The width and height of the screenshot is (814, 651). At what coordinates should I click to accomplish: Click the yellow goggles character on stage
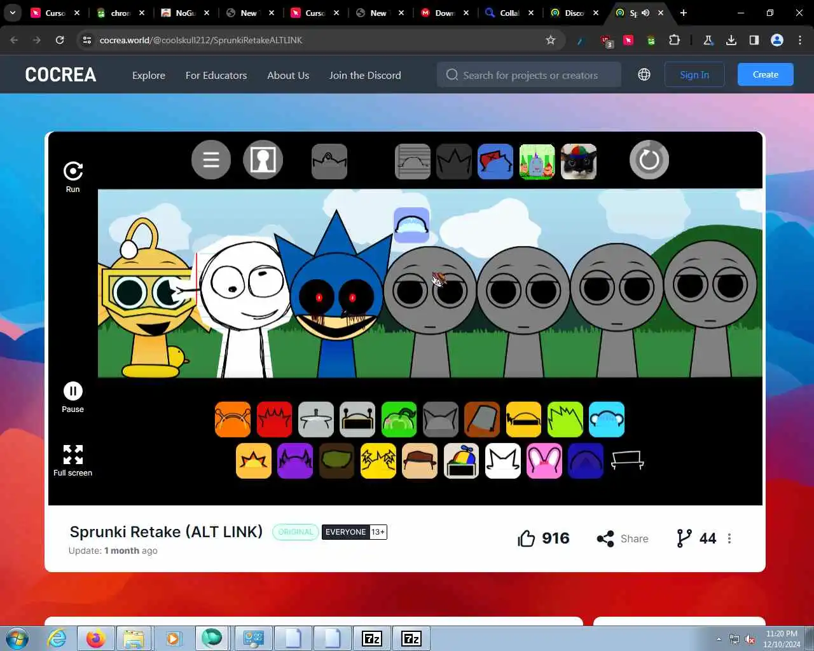pyautogui.click(x=148, y=299)
